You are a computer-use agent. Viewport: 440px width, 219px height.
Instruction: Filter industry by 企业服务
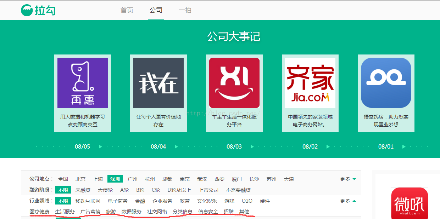pyautogui.click(x=162, y=201)
